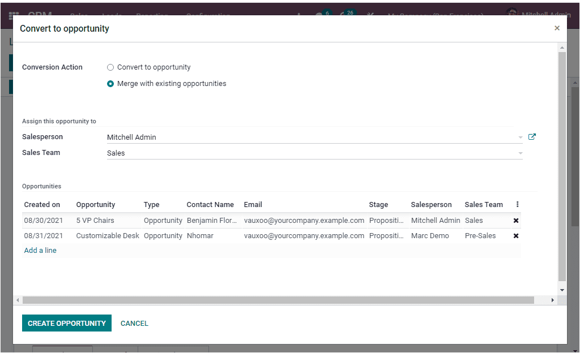
Task: Remove the Customizable Desk opportunity row
Action: 515,235
